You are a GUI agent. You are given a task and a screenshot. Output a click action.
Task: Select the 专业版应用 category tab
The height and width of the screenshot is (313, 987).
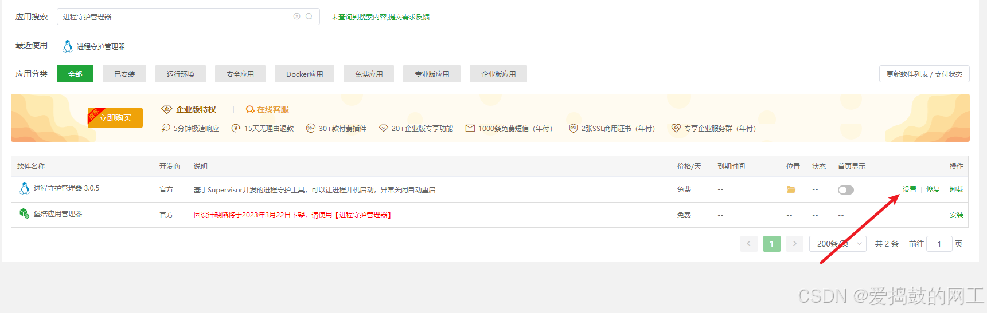coord(432,74)
